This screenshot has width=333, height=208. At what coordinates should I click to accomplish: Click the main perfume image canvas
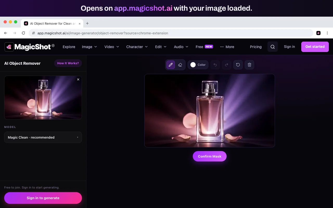[x=210, y=110]
